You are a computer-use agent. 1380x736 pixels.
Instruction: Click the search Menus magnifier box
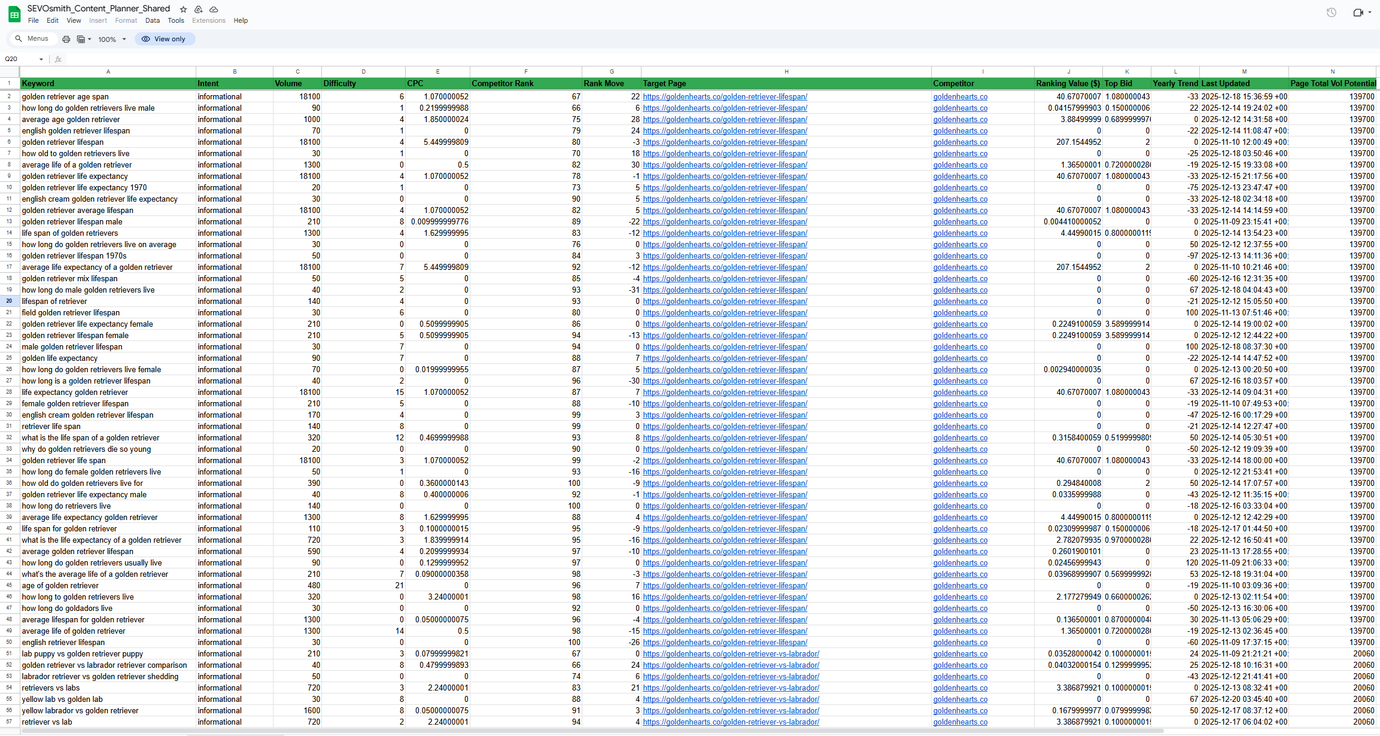33,39
